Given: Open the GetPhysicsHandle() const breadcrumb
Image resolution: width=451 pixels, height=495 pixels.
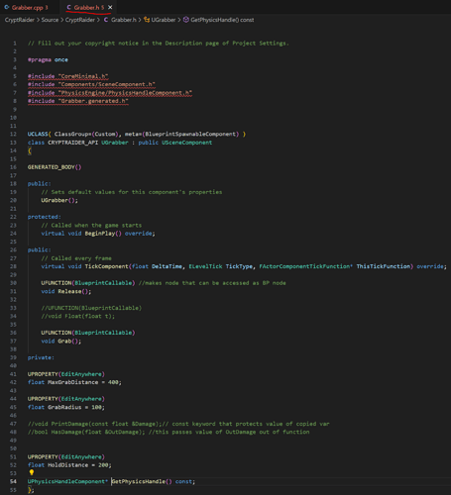Looking at the screenshot, I should [222, 20].
